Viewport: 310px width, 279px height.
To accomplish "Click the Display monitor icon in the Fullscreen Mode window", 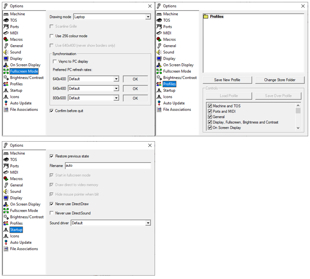I will (6, 58).
